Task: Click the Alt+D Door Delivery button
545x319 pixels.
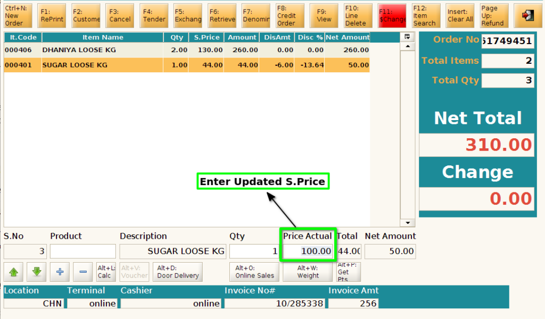Action: pos(178,272)
